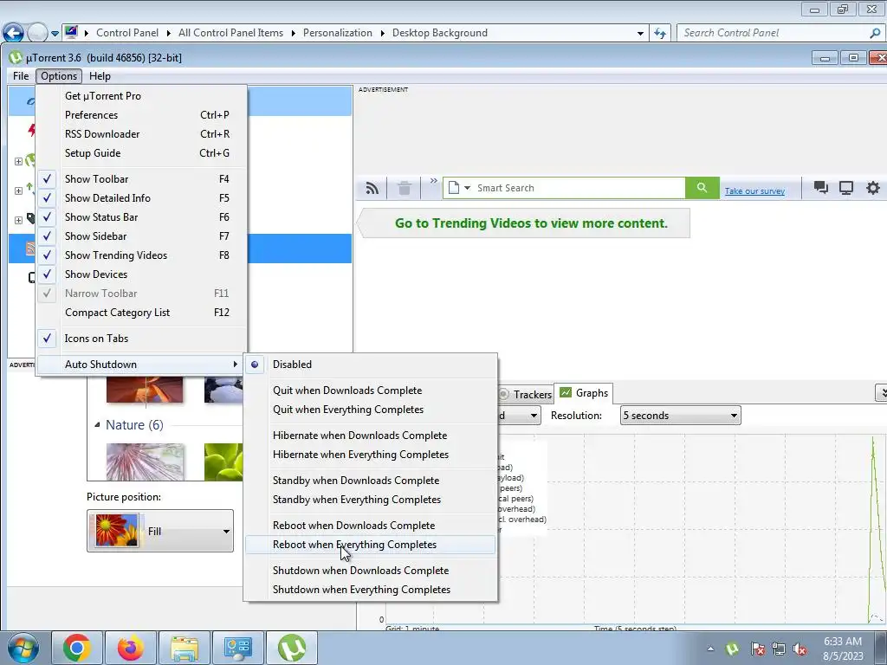Viewport: 887px width, 665px height.
Task: Show hidden tray icons arrow
Action: click(710, 649)
